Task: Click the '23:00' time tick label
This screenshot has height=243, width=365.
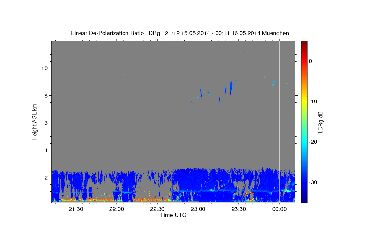Action: click(x=198, y=209)
